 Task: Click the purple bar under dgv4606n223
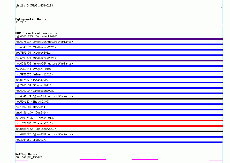[x=119, y=39]
